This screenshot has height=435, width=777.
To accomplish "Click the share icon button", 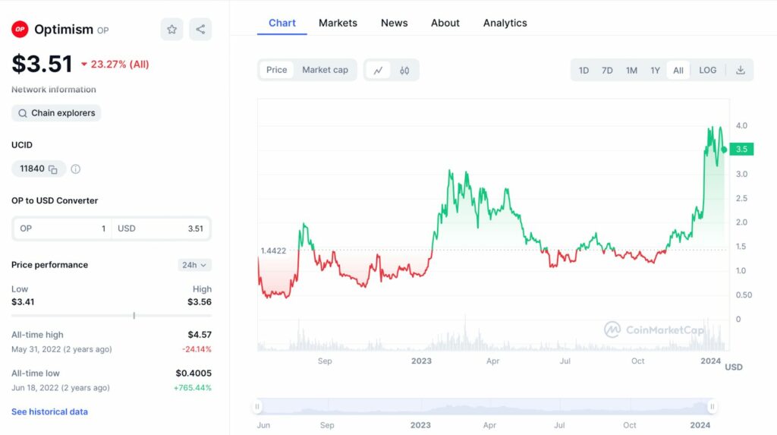I will tap(200, 30).
